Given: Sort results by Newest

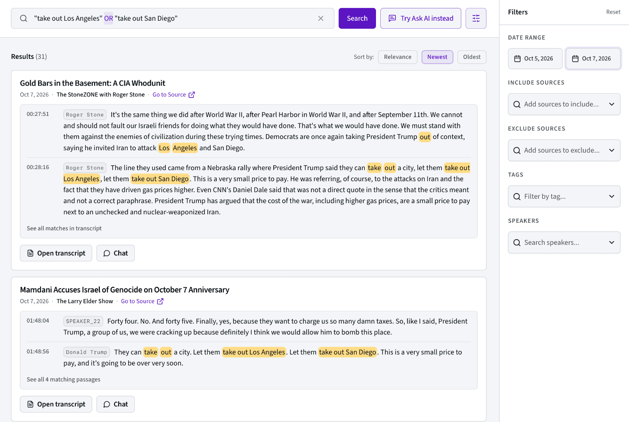Looking at the screenshot, I should click(x=437, y=57).
